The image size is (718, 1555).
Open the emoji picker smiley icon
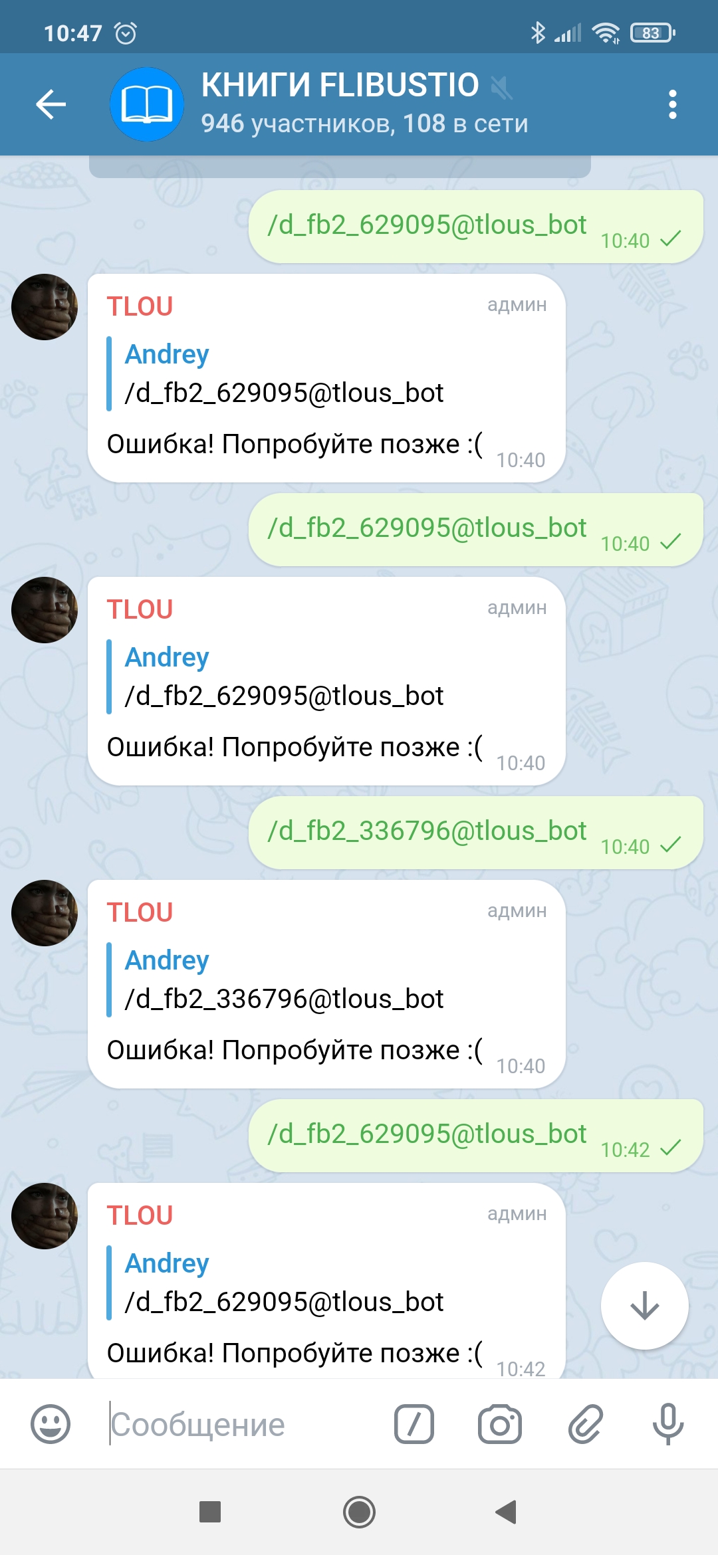click(51, 1423)
